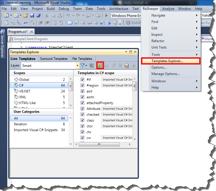Image resolution: width=216 pixels, height=191 pixels.
Task: Click the templates list vertical scrollbar thumb
Action: point(135,86)
